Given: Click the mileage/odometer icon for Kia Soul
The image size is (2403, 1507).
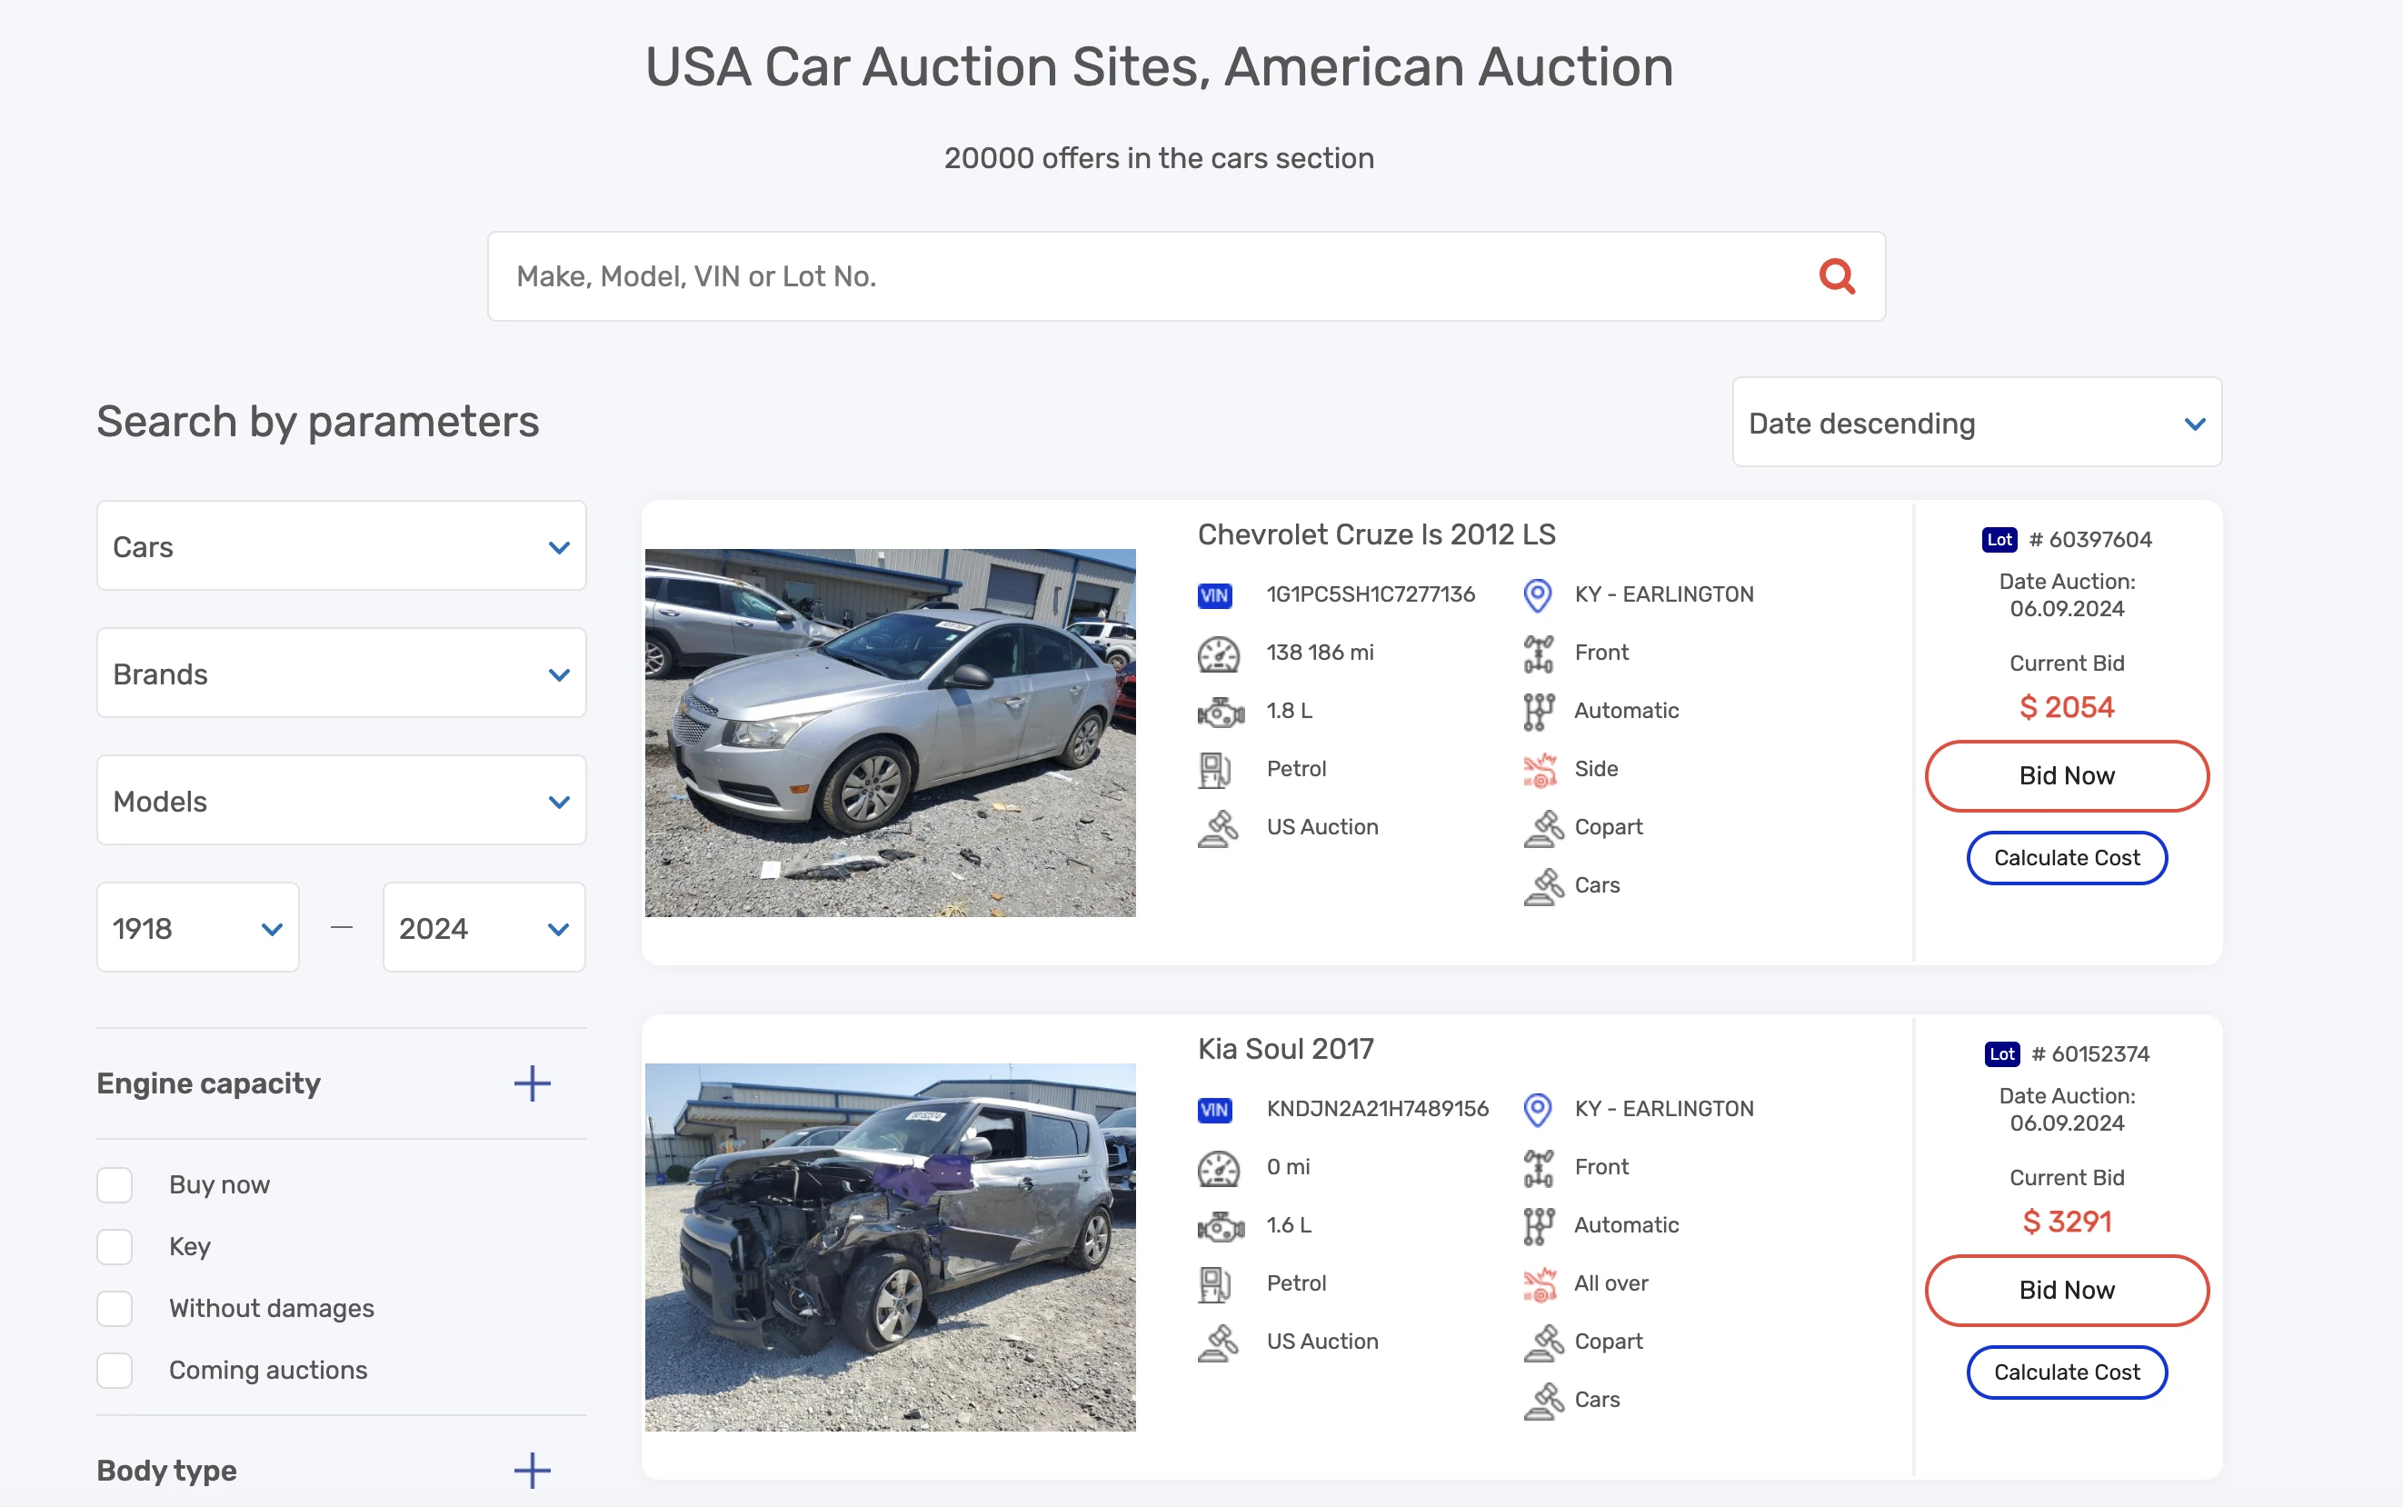Looking at the screenshot, I should [1215, 1167].
